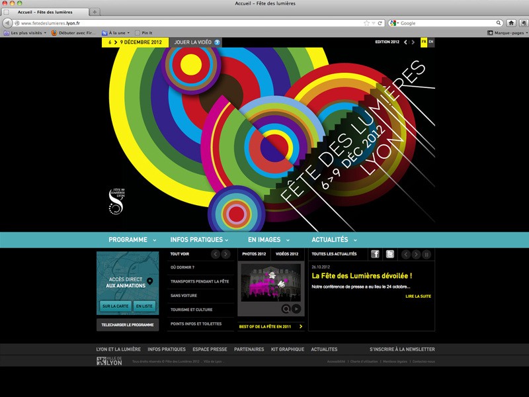Show next news item arrow
Screen dimensions: 529x397
coord(416,254)
